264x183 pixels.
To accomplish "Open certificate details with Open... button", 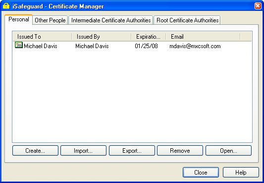I will (x=228, y=151).
